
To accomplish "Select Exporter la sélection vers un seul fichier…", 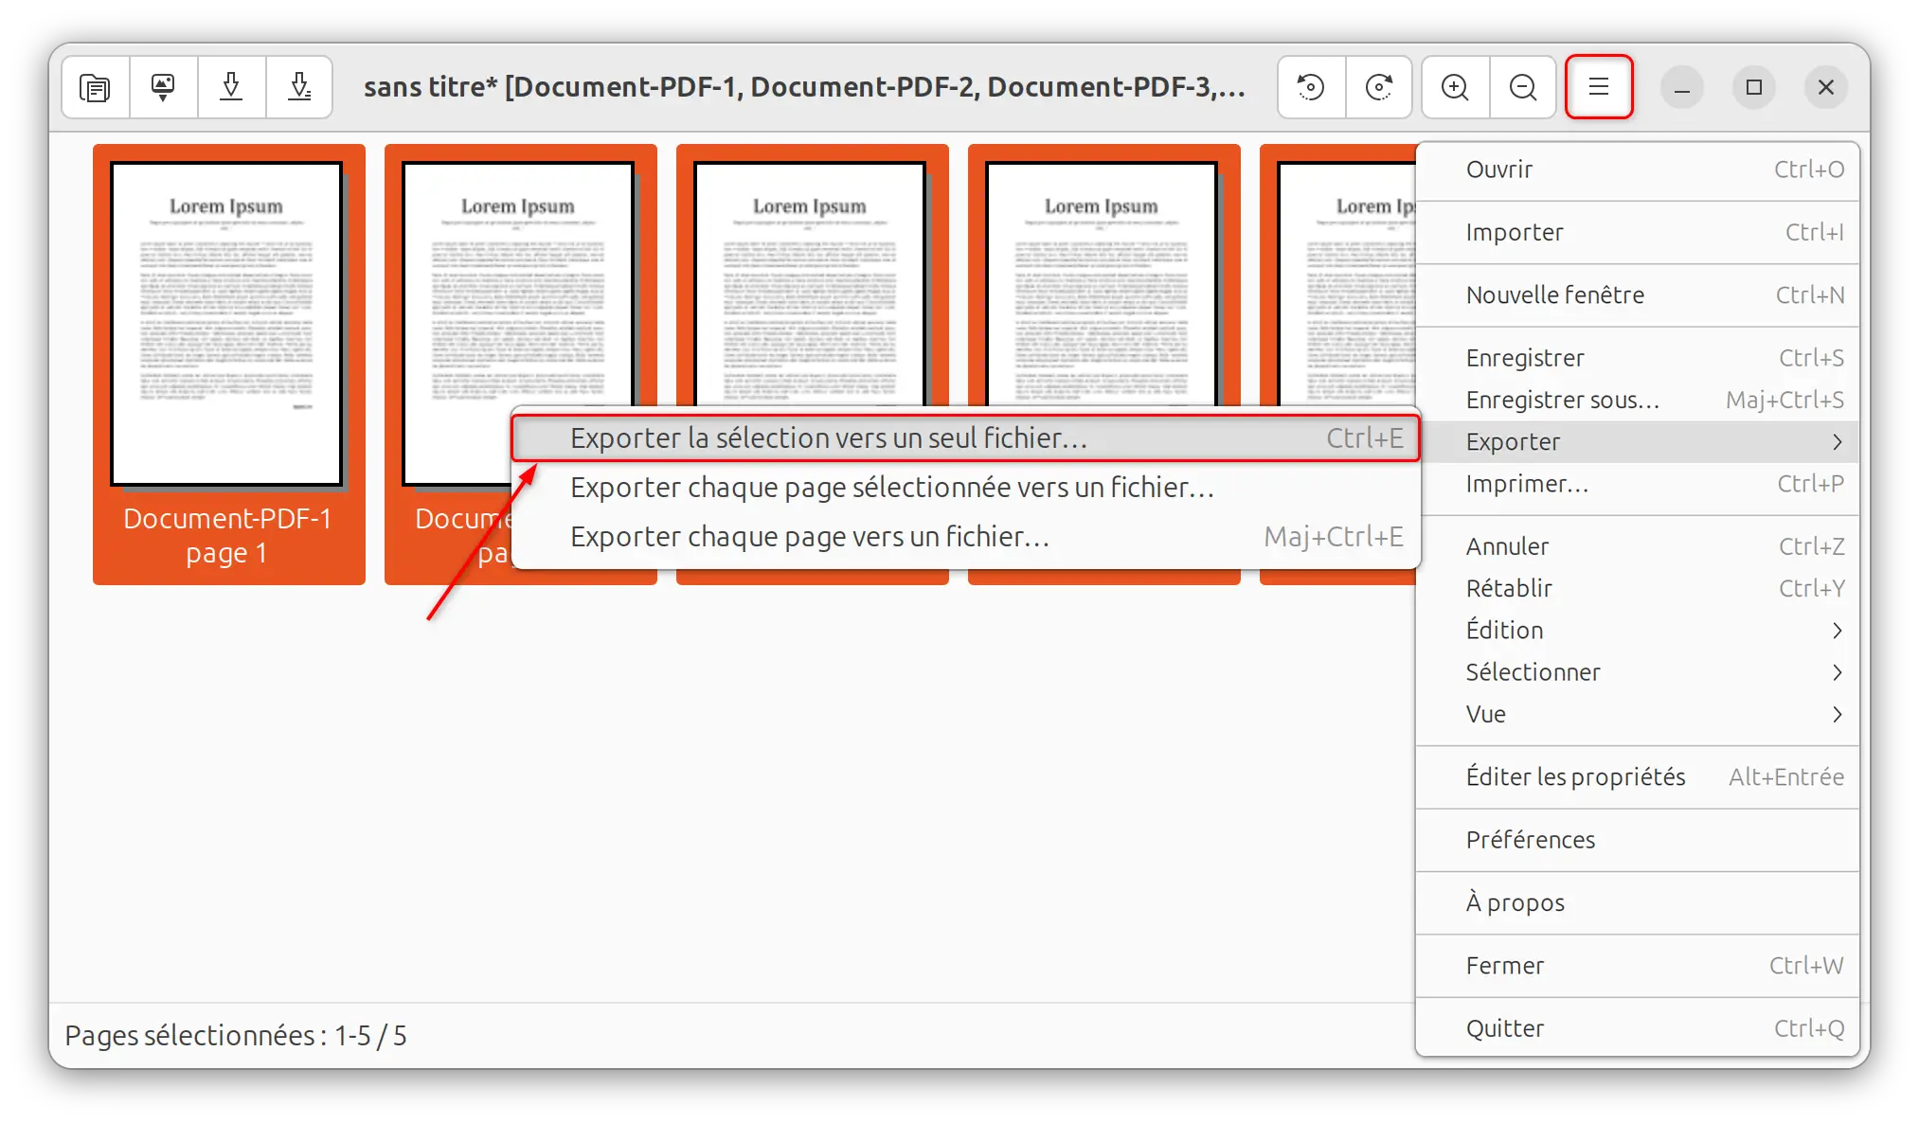I will pos(966,437).
